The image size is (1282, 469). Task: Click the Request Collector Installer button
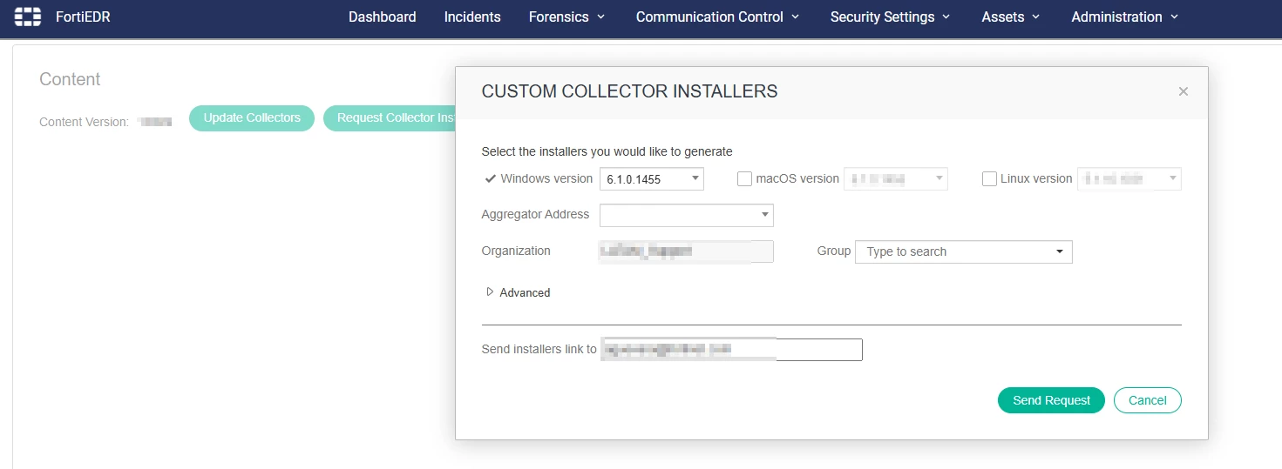390,118
